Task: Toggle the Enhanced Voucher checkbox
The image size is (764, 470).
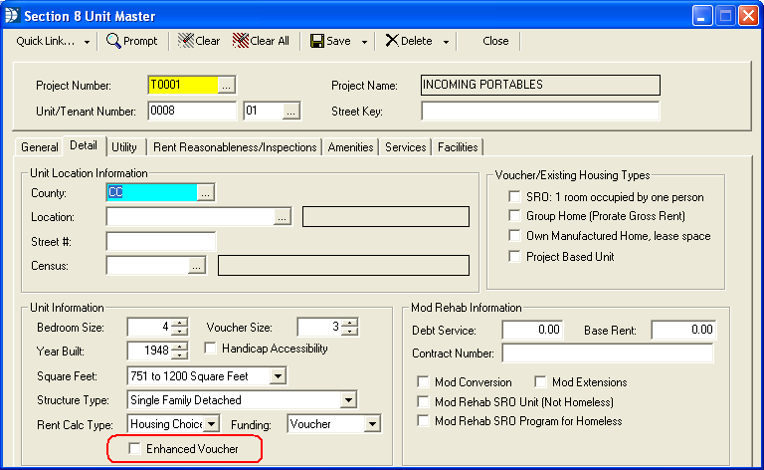Action: click(x=134, y=448)
